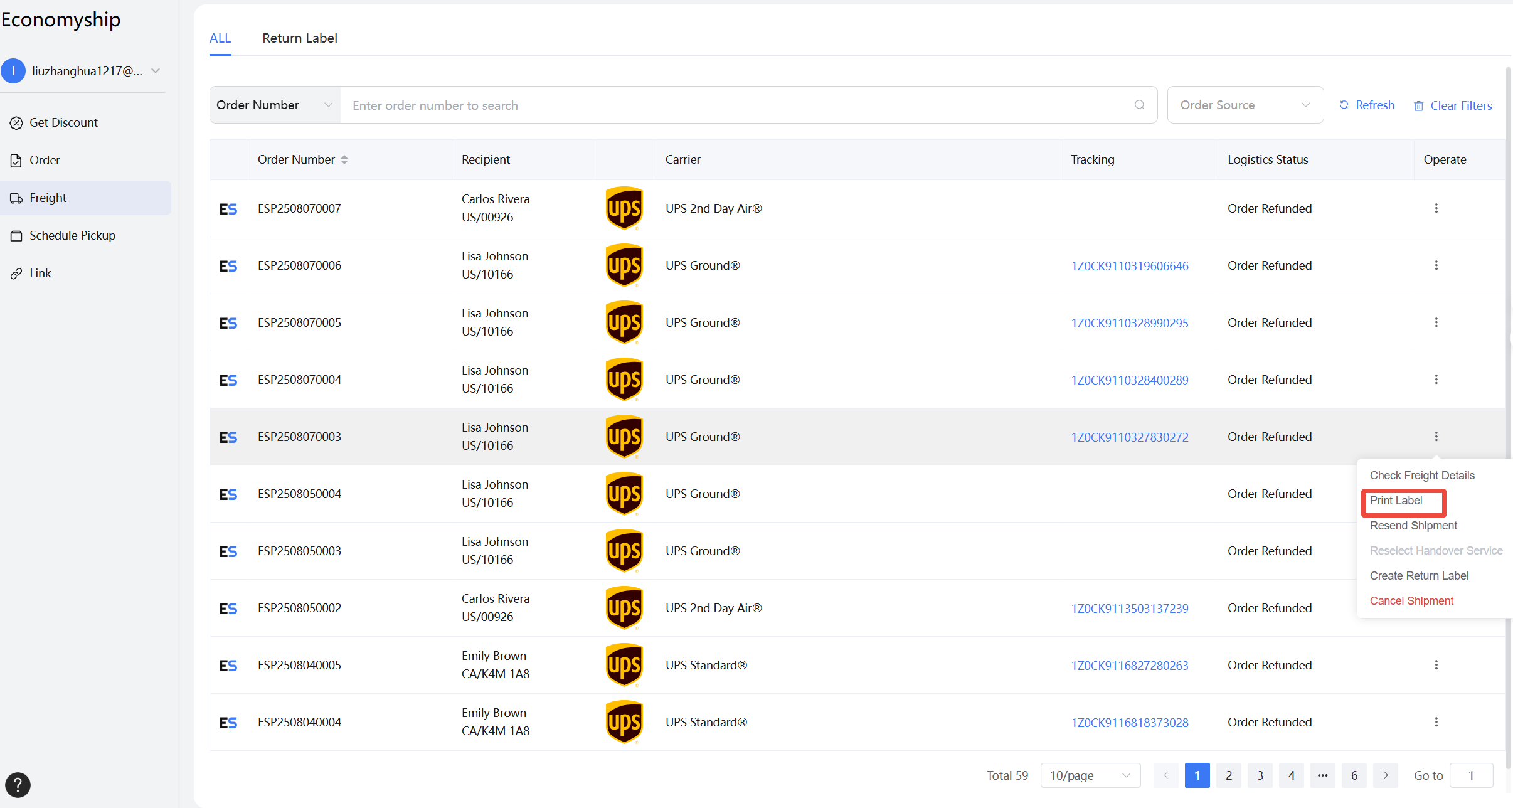Select Print Label from the context menu

[x=1396, y=501]
